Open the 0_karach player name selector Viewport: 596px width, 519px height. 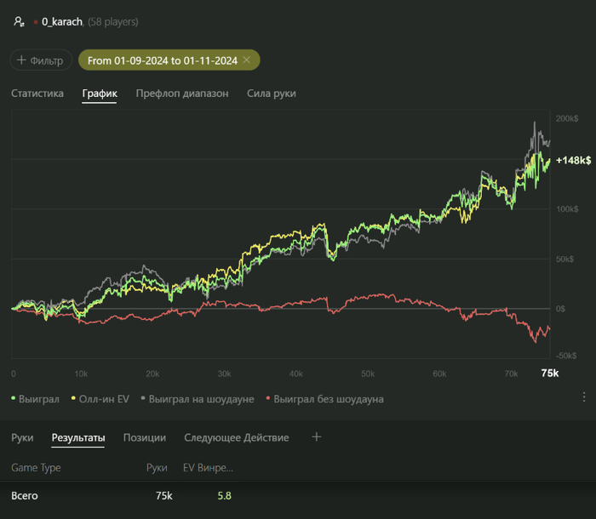[62, 21]
